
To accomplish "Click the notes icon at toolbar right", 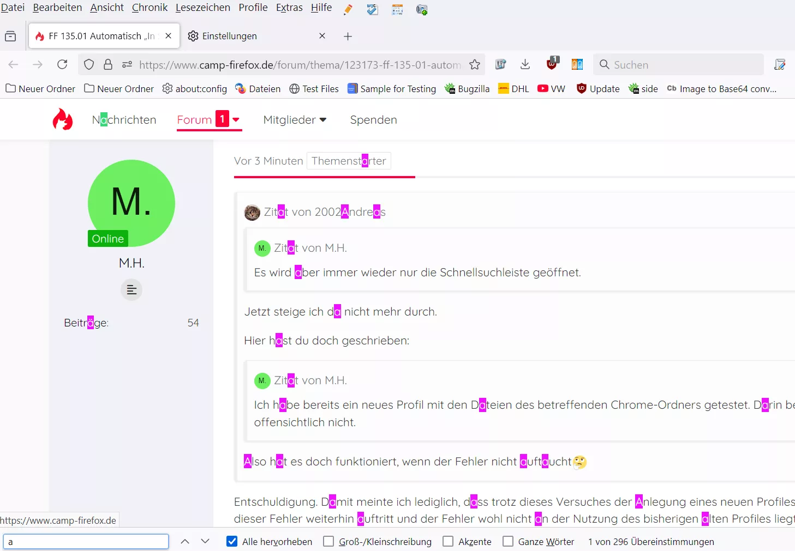I will [x=780, y=64].
